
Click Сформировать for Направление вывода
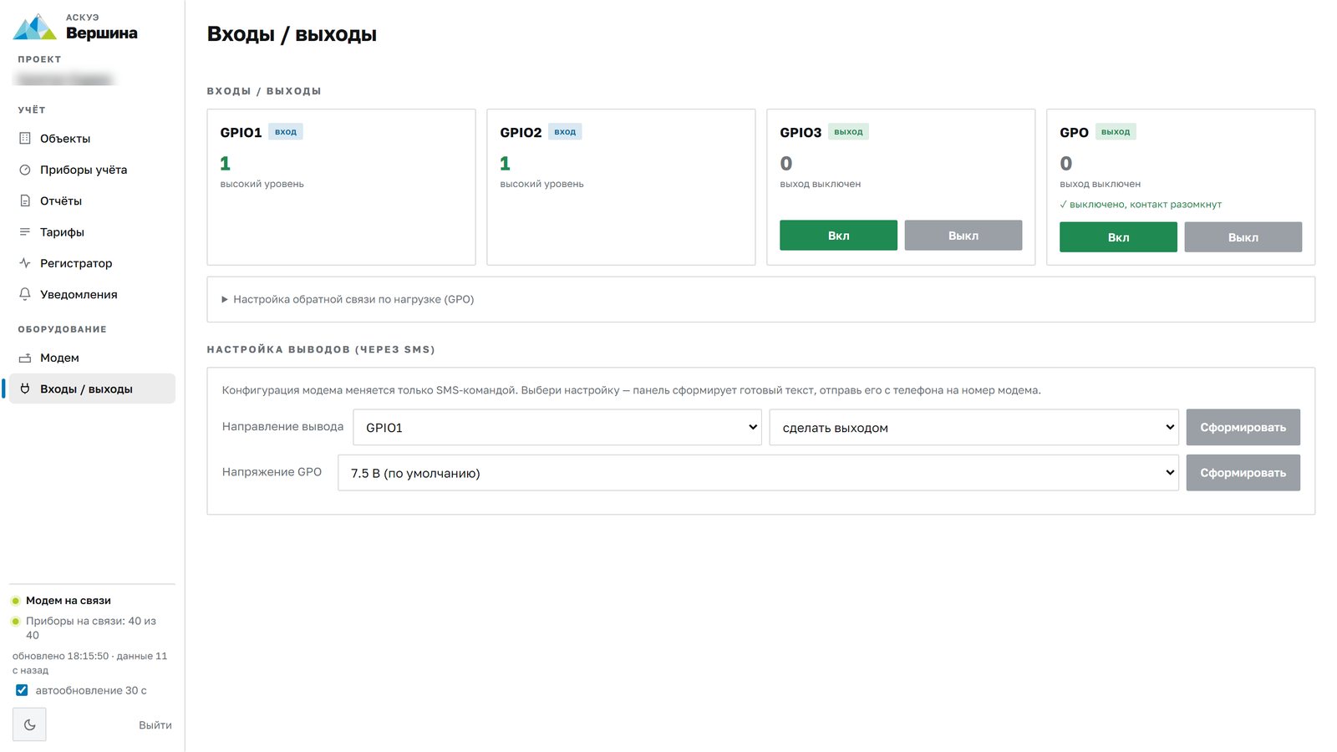(x=1243, y=427)
